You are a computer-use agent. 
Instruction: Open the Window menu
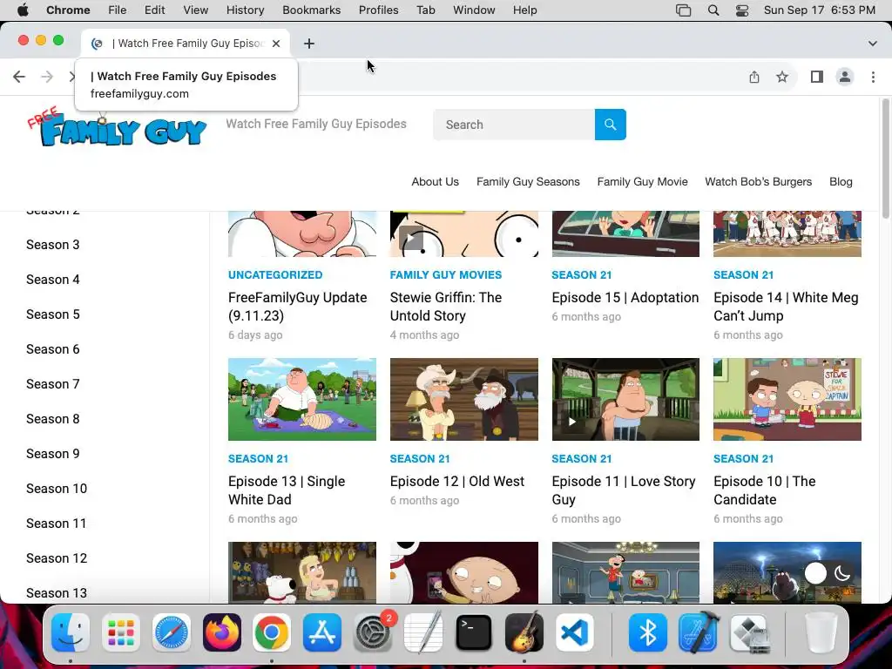pyautogui.click(x=474, y=10)
